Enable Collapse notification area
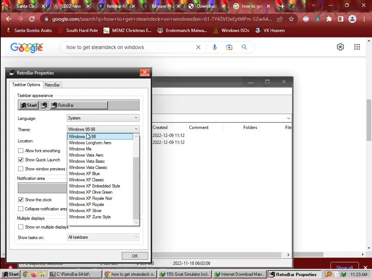Image resolution: width=372 pixels, height=279 pixels. pyautogui.click(x=21, y=209)
